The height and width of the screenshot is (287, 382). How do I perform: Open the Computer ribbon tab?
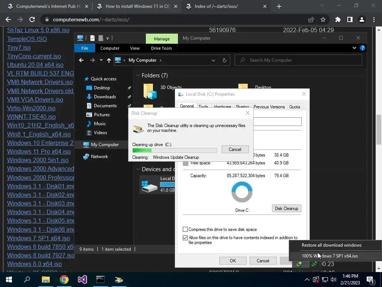click(110, 48)
